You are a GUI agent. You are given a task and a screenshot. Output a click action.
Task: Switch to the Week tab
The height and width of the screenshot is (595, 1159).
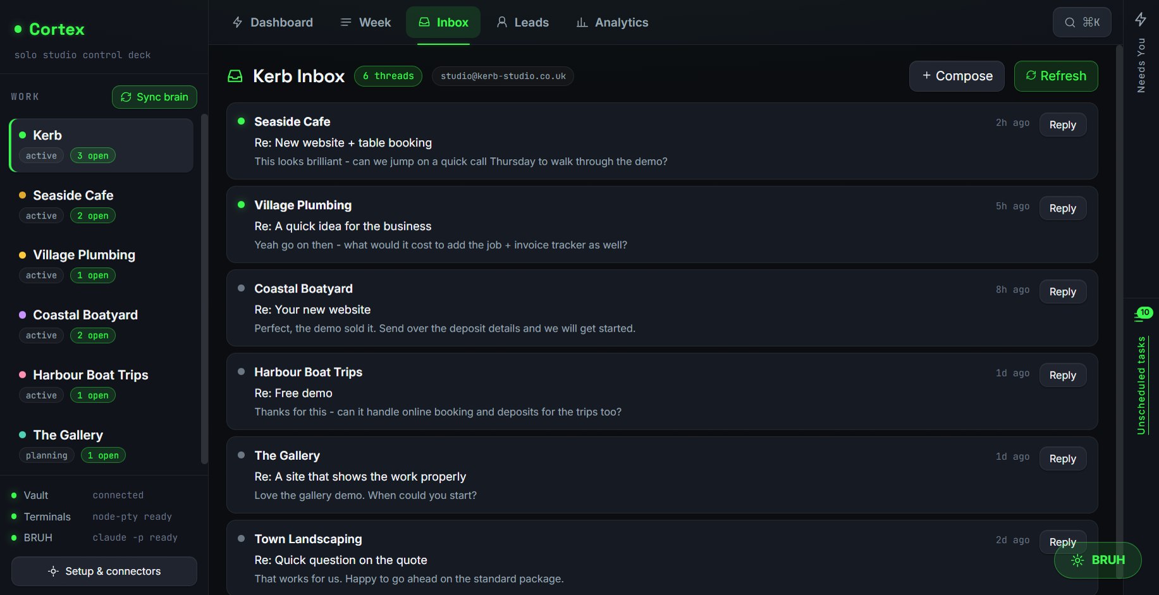click(365, 22)
